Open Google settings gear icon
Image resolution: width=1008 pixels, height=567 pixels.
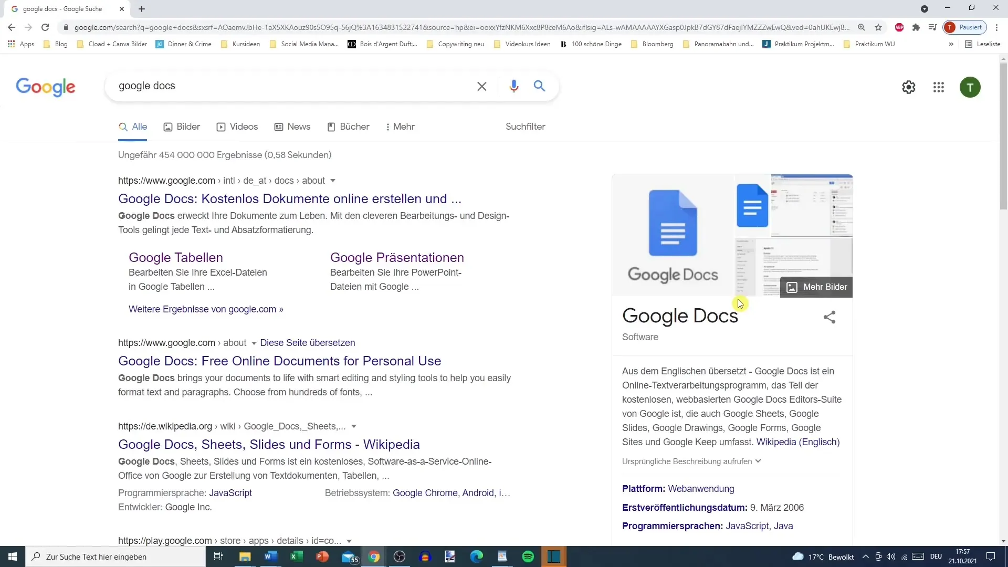click(x=909, y=87)
